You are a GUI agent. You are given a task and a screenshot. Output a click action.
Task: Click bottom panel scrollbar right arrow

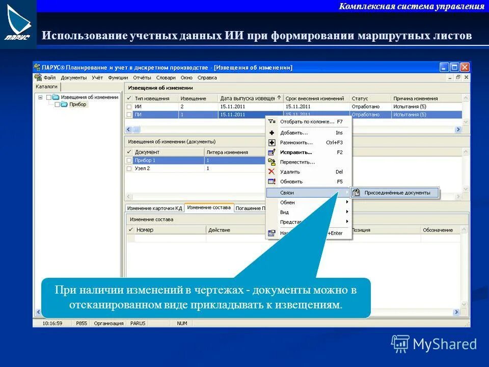456,312
